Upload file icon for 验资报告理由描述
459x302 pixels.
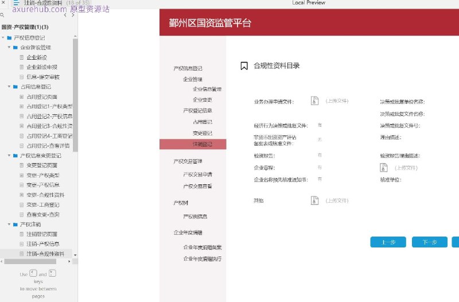[x=384, y=168]
